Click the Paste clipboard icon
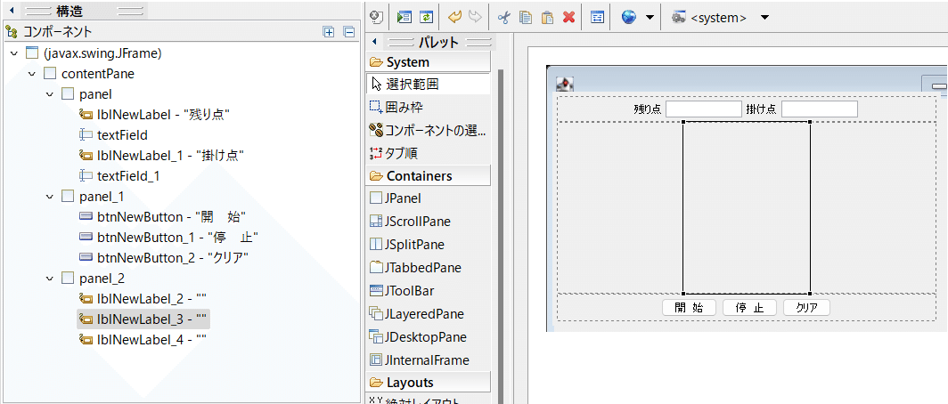The width and height of the screenshot is (948, 404). point(547,18)
